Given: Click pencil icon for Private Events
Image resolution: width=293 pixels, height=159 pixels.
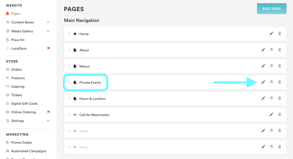Looking at the screenshot, I should coord(263,82).
